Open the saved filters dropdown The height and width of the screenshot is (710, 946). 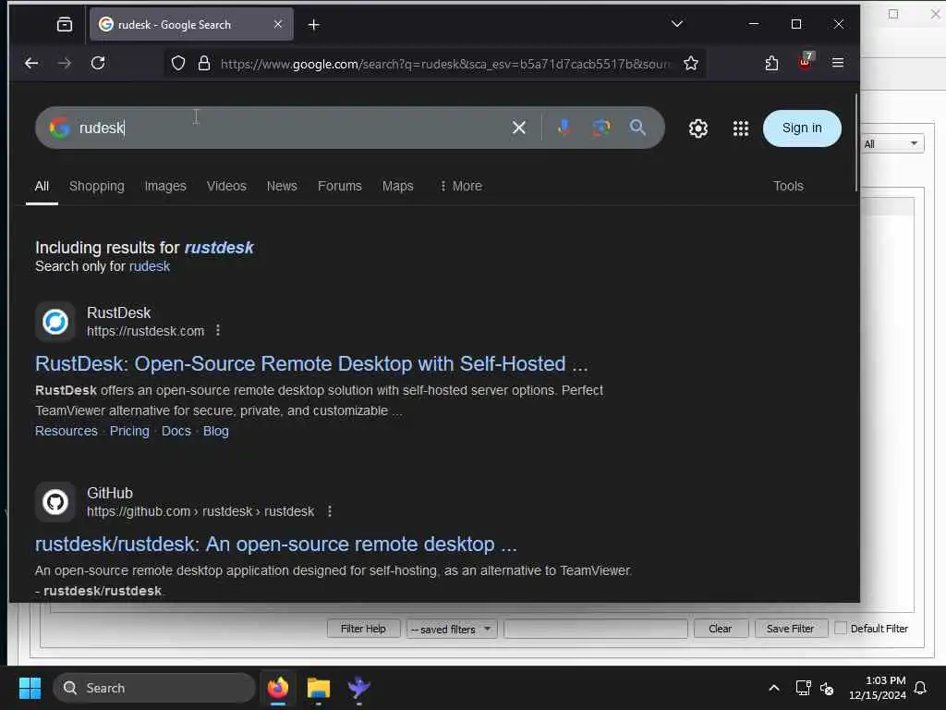(x=451, y=629)
